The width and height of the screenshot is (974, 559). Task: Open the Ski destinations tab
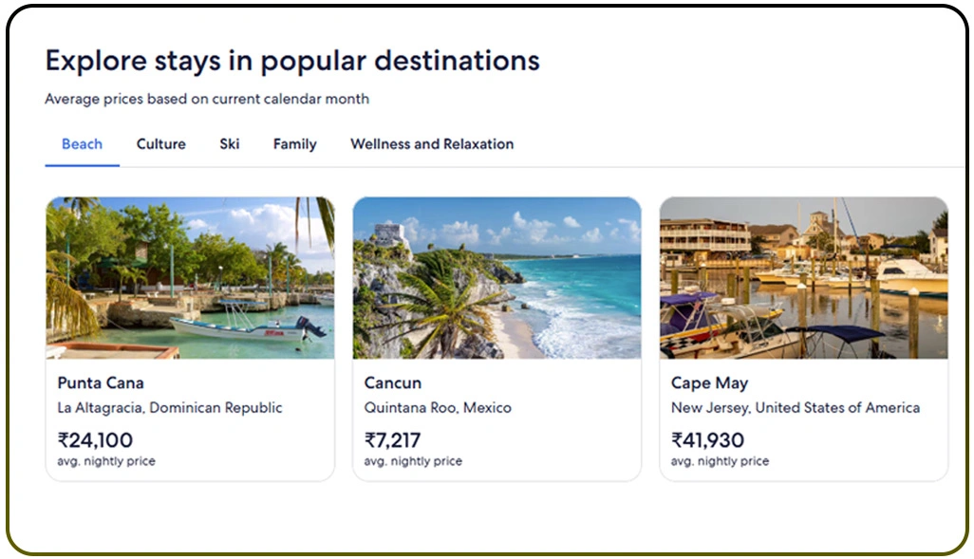pyautogui.click(x=229, y=144)
